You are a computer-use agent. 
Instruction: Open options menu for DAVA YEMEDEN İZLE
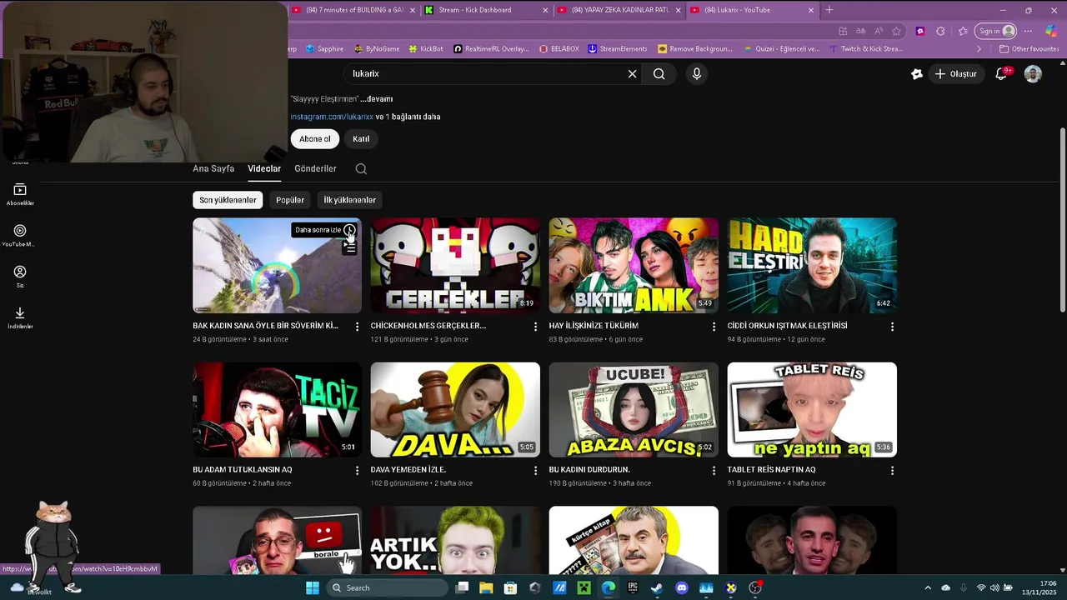click(x=535, y=471)
